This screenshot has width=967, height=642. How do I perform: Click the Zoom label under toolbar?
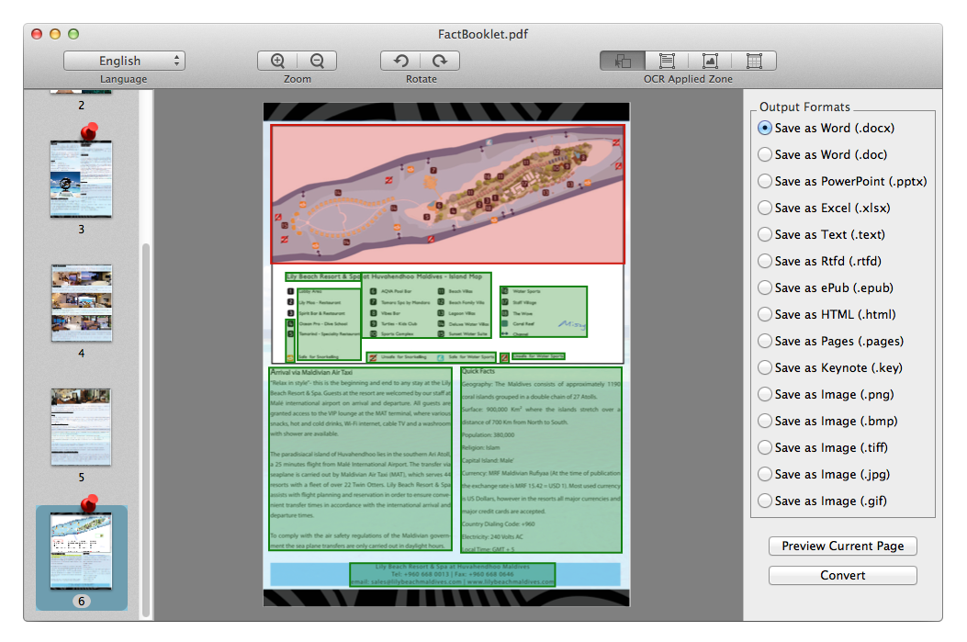pyautogui.click(x=298, y=79)
